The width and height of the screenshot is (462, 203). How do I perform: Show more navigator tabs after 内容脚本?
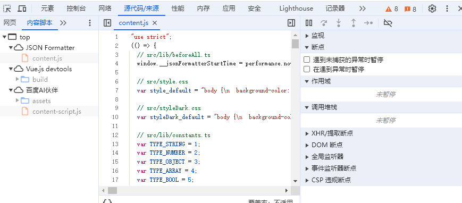pos(63,23)
